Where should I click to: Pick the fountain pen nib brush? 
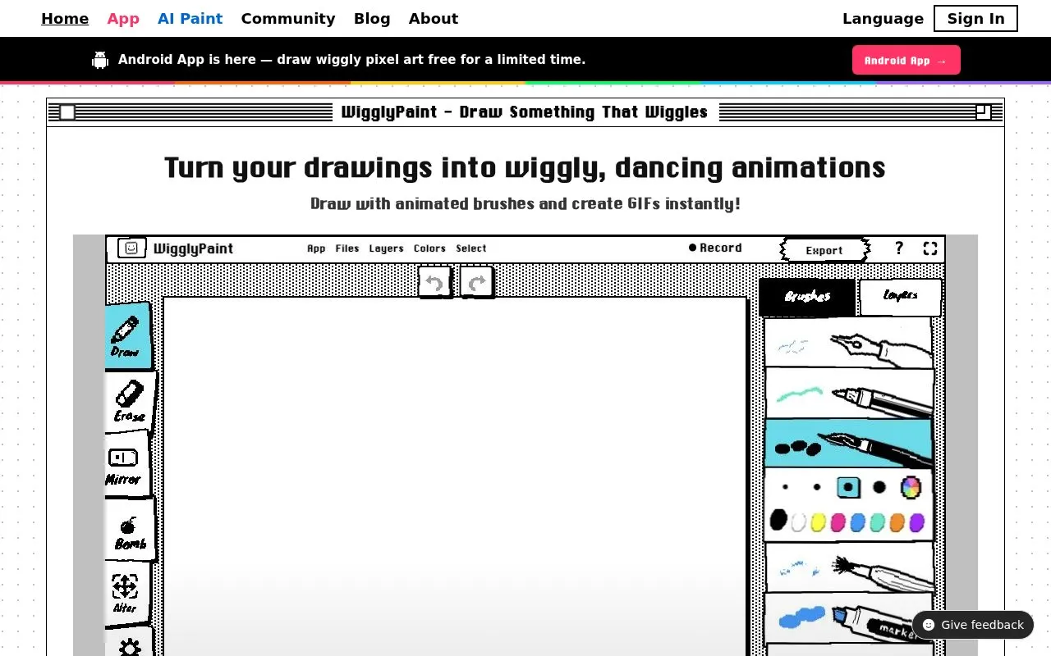pyautogui.click(x=849, y=343)
